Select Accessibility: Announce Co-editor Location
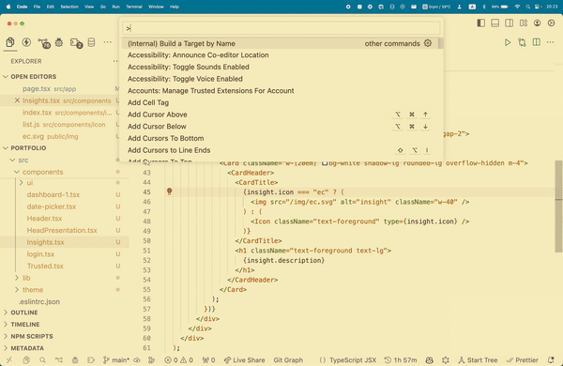 (281, 55)
